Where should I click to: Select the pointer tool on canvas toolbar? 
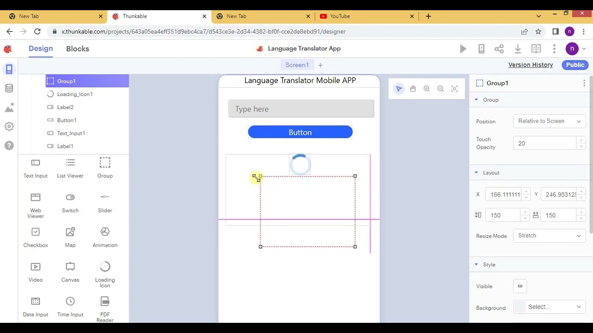tap(399, 89)
